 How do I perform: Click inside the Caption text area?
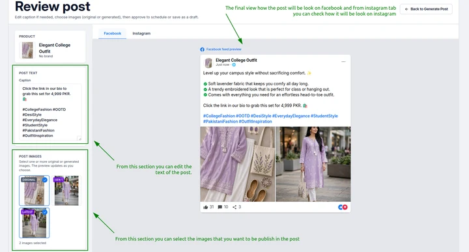click(x=50, y=112)
